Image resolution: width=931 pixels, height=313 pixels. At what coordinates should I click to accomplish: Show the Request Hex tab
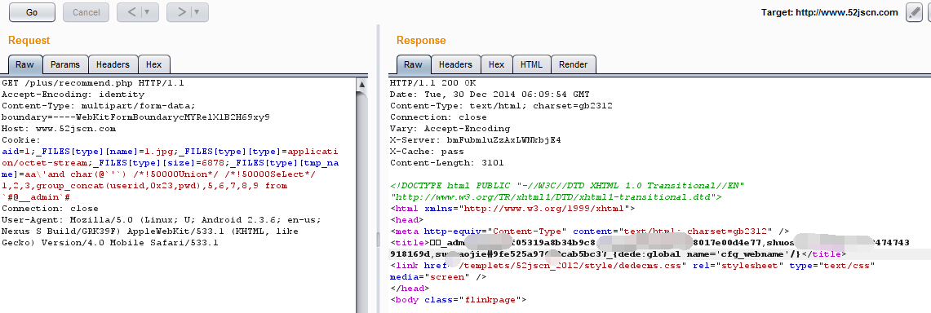pos(153,64)
